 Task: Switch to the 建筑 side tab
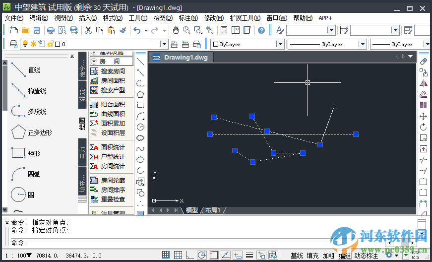(82, 94)
